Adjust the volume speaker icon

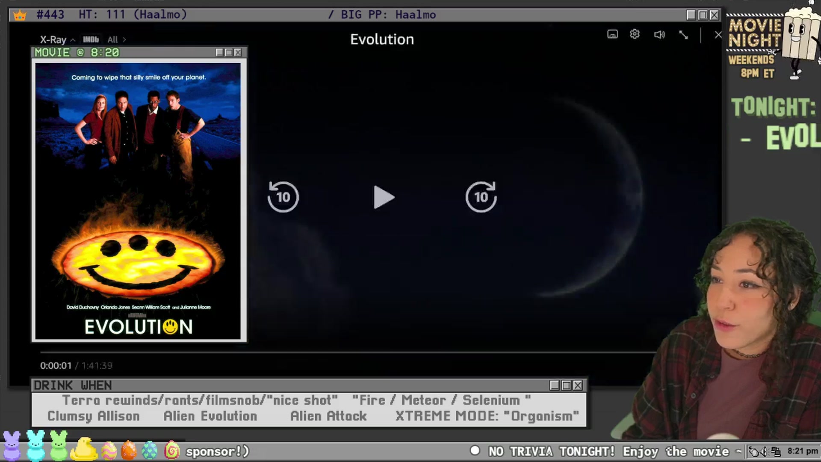click(659, 35)
